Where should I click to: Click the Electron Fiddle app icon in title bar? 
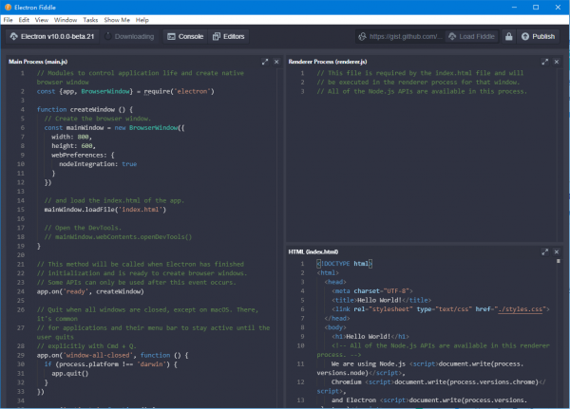[x=8, y=7]
